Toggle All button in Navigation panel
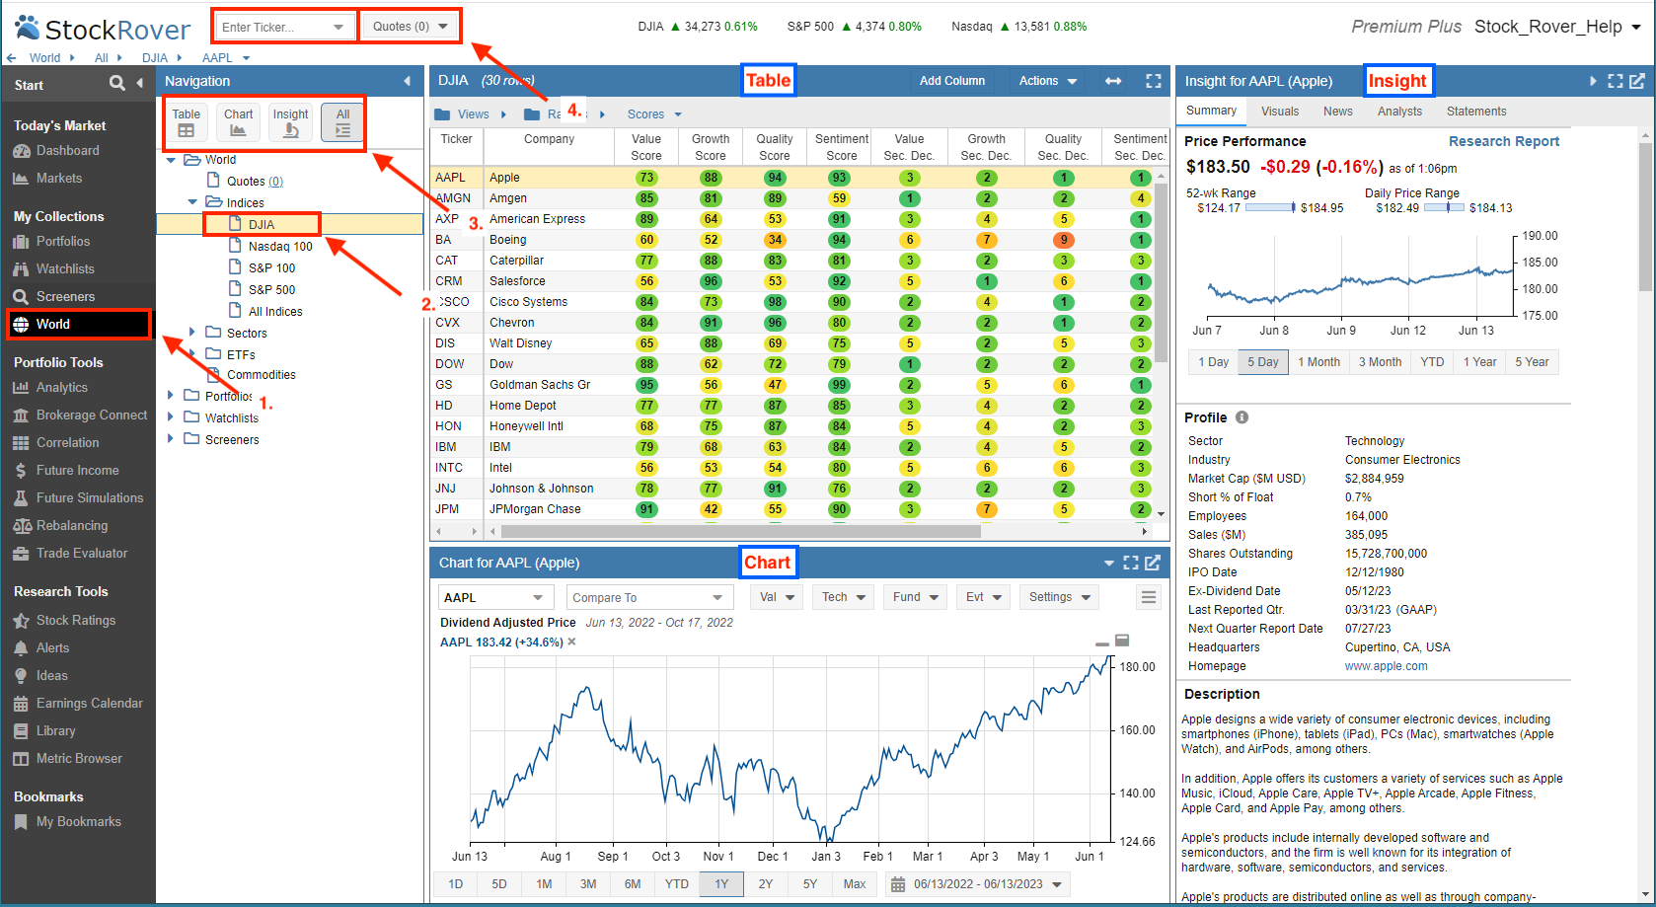 342,122
